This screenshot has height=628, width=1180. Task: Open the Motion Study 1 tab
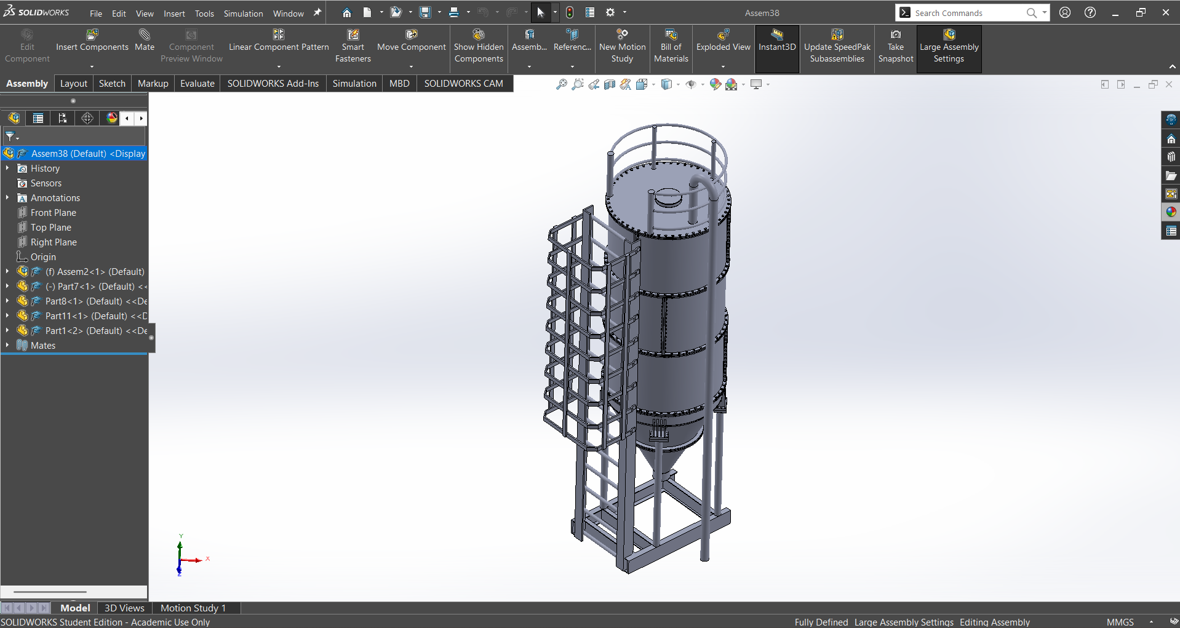tap(193, 608)
